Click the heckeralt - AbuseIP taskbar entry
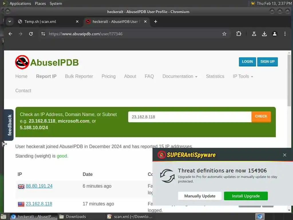 tap(34, 217)
